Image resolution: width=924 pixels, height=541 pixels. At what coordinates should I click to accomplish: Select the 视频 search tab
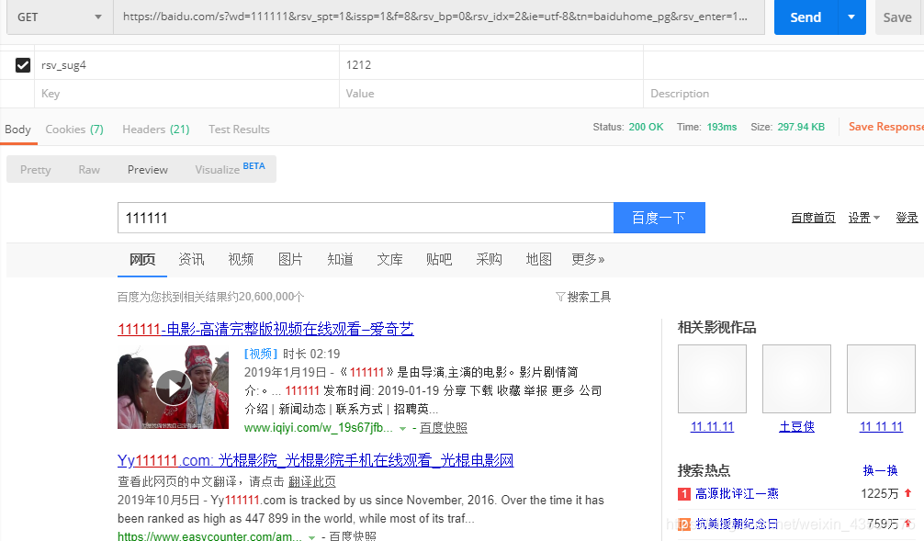[x=241, y=259]
